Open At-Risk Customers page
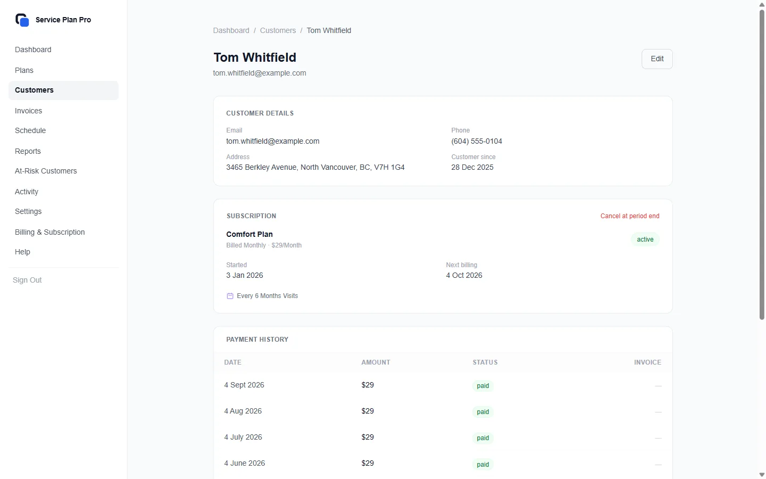This screenshot has width=766, height=479. click(63, 171)
